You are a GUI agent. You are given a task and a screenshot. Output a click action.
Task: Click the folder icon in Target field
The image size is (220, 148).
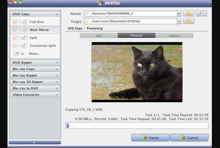coord(87,21)
